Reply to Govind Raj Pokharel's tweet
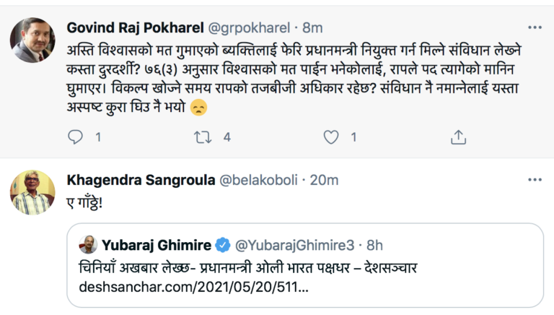Screen dimensions: 554x315 click(x=76, y=136)
